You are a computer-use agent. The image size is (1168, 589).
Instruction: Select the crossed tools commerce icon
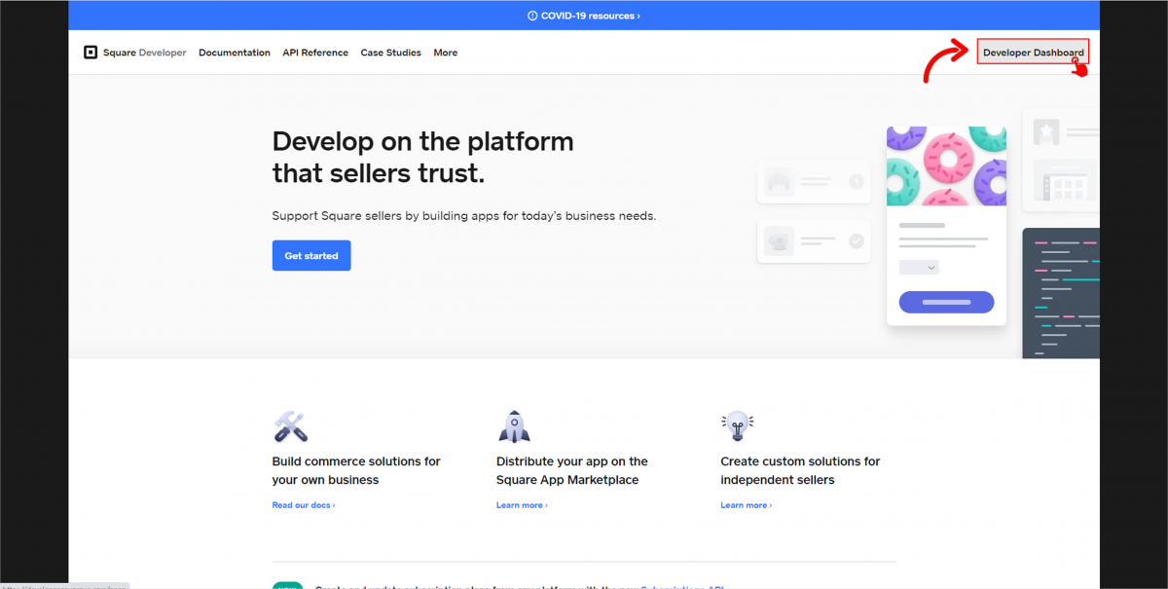[x=289, y=425]
